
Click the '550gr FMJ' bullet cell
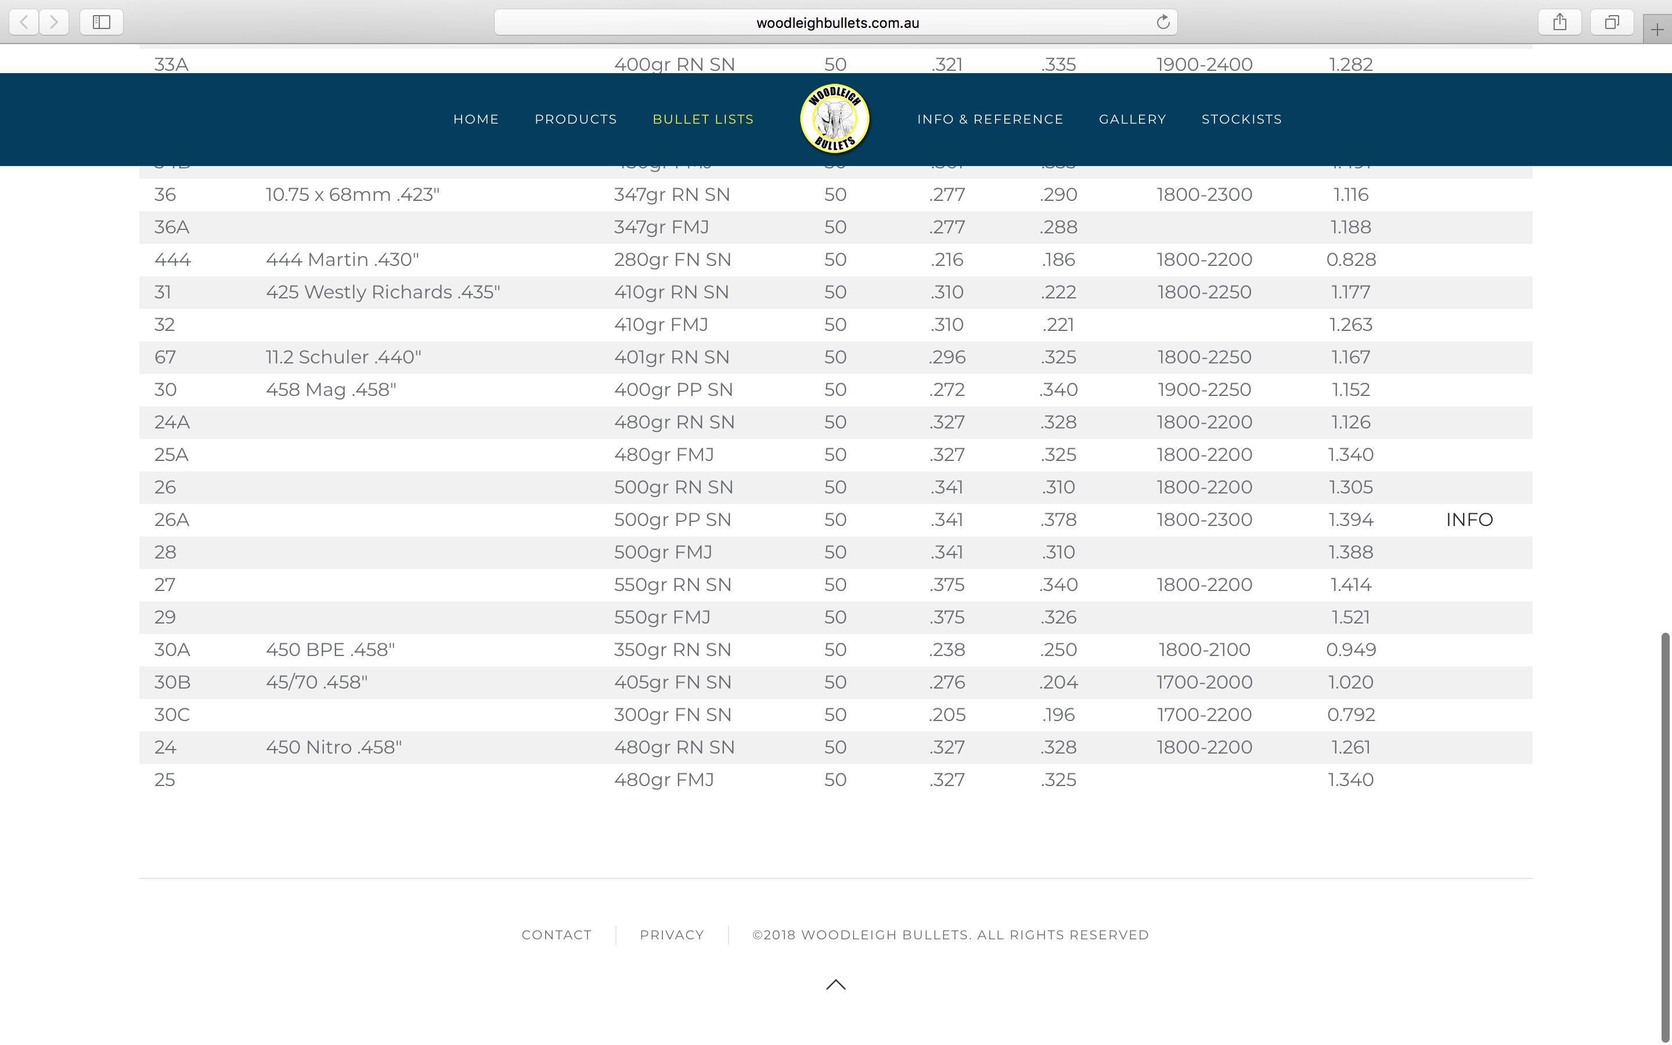click(x=662, y=617)
